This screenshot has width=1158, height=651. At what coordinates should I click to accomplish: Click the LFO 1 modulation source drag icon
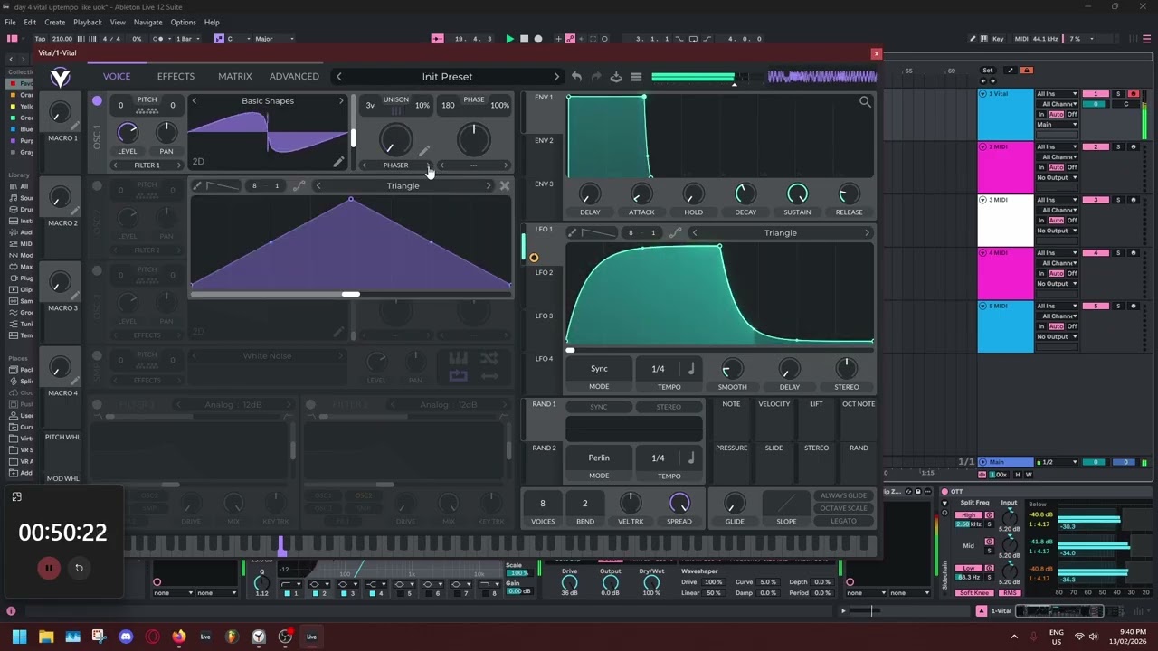(x=534, y=258)
